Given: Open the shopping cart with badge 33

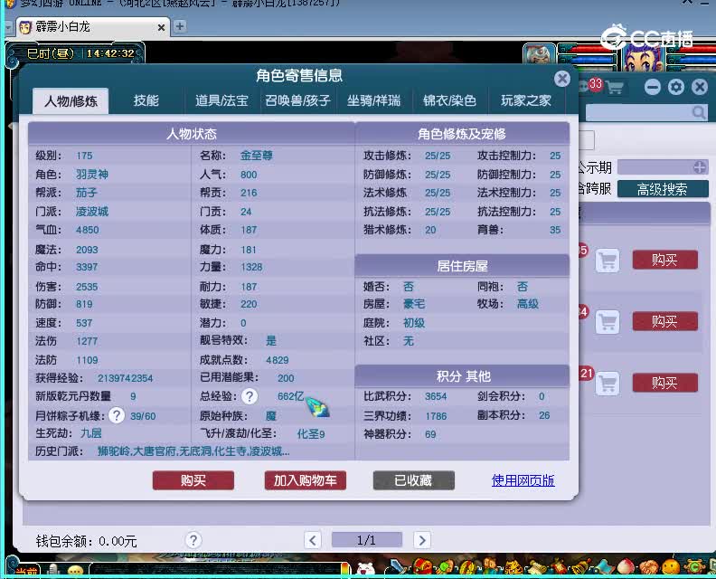Looking at the screenshot, I should click(x=615, y=87).
